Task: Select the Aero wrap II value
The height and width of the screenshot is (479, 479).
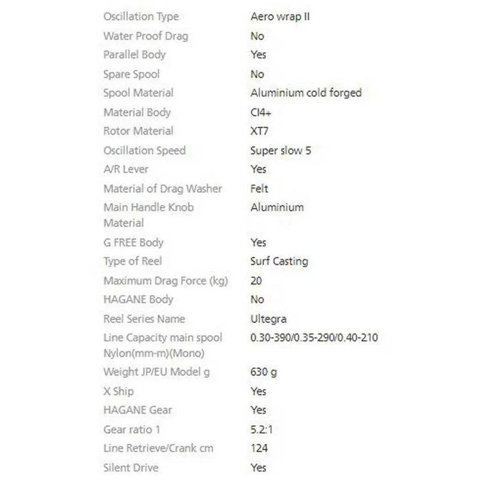Action: [280, 17]
